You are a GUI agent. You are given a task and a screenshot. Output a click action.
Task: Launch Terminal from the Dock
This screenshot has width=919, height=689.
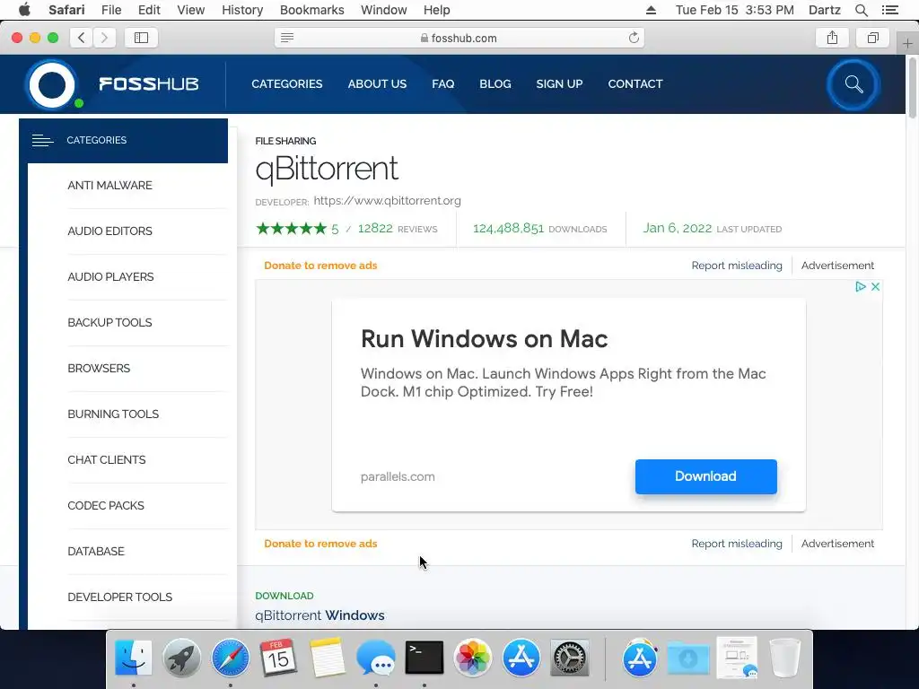[424, 658]
